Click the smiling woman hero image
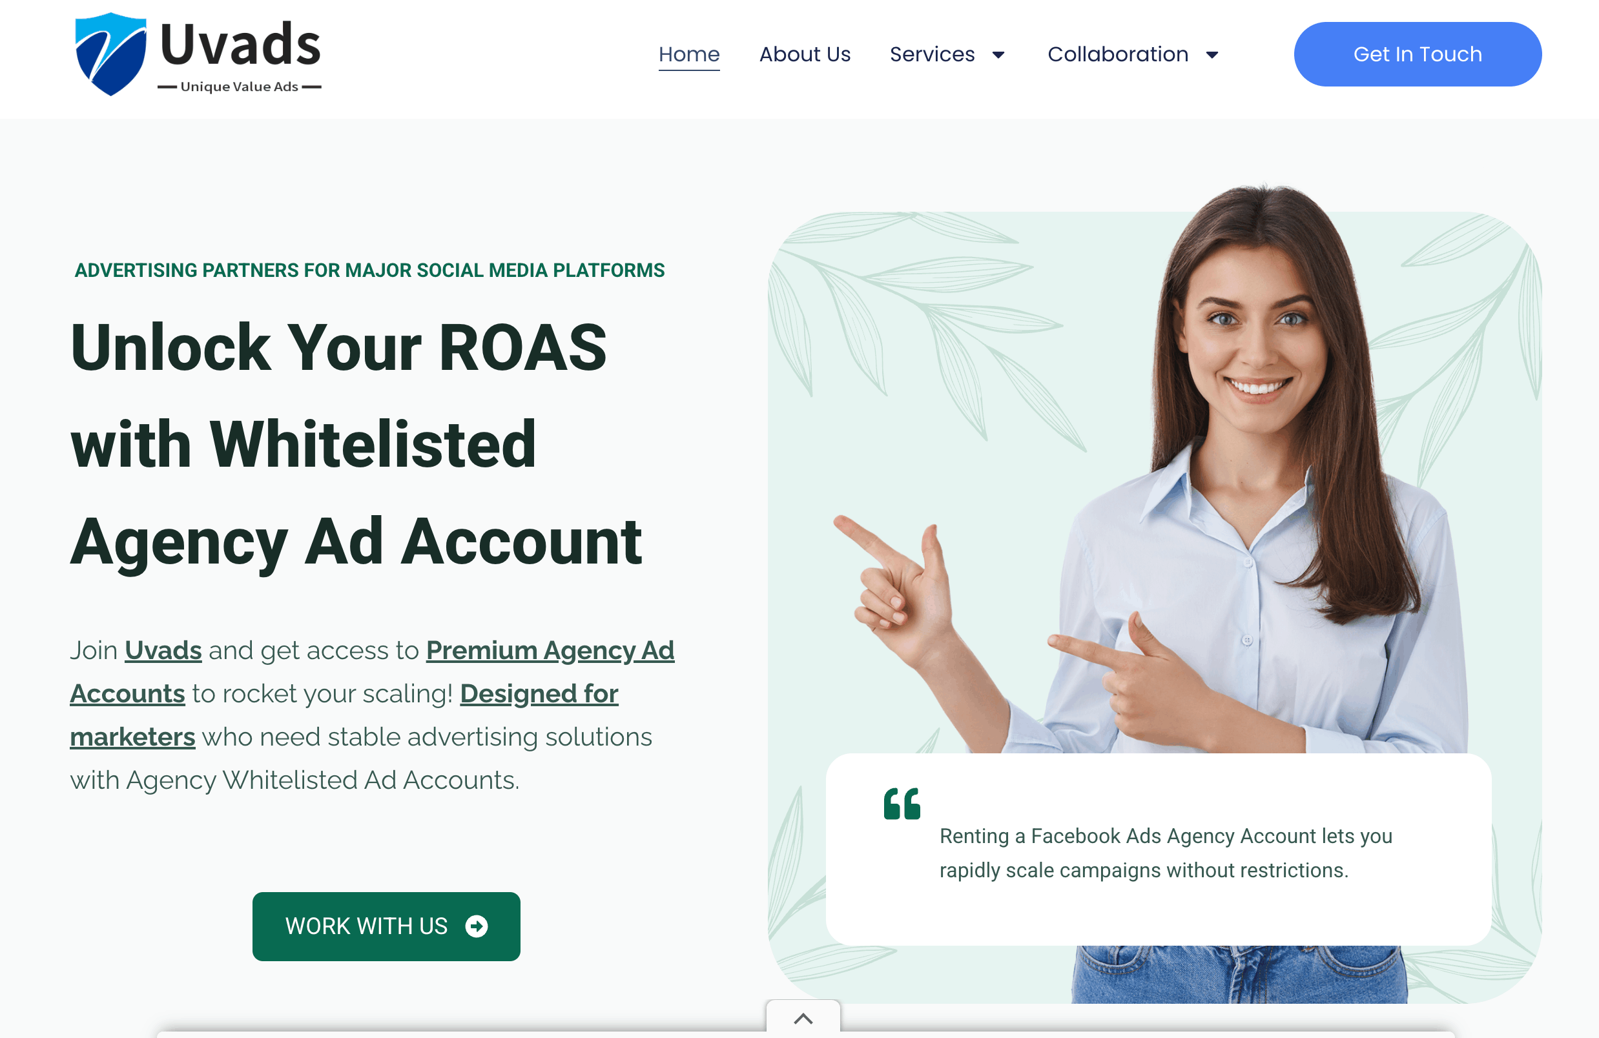1599x1038 pixels. [x=1154, y=470]
